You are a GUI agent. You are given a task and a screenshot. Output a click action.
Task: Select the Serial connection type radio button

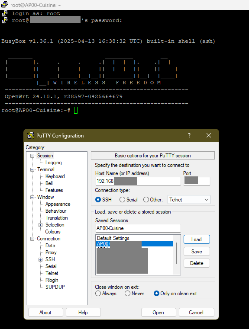click(122, 200)
